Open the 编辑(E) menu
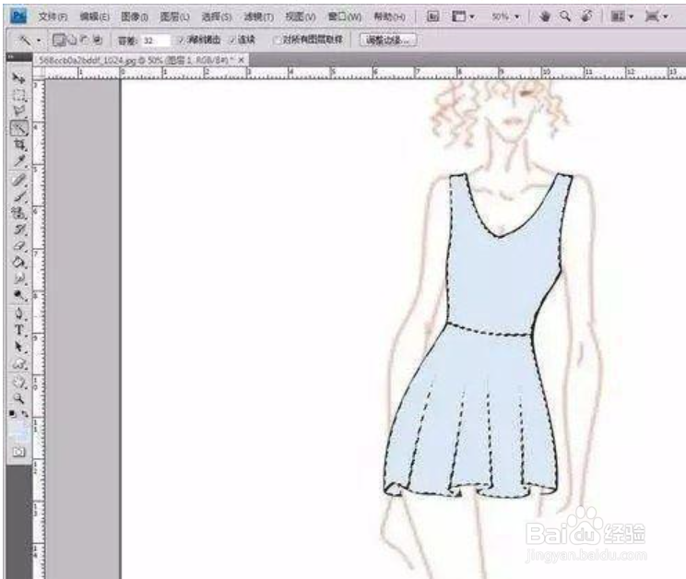The image size is (686, 579). click(94, 17)
